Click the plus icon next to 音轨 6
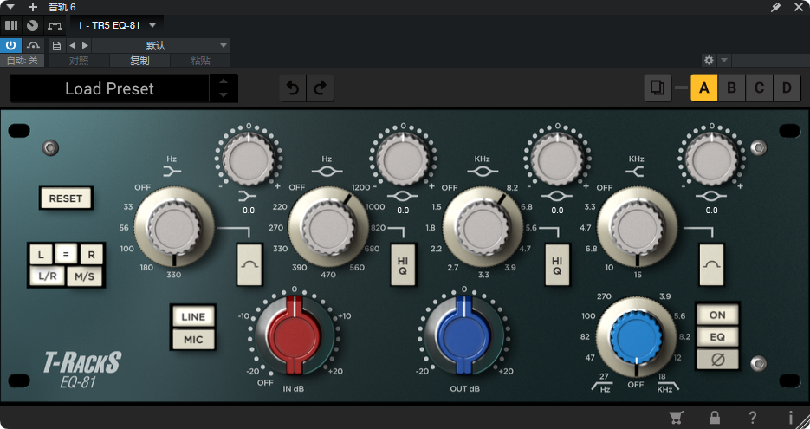This screenshot has height=429, width=810. click(33, 7)
